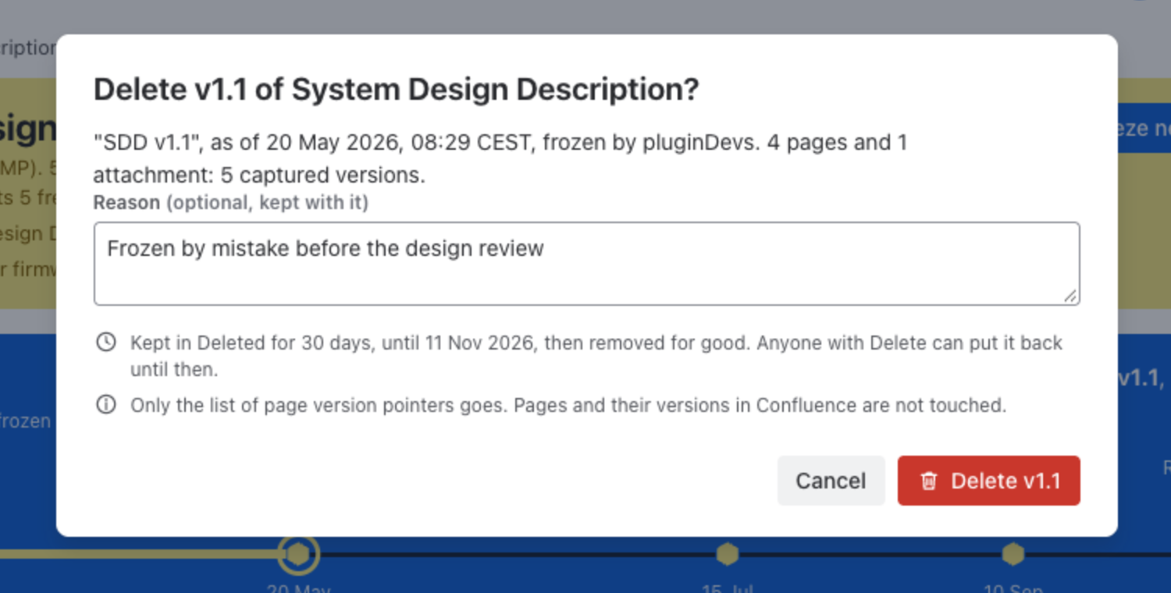Click the info icon beside the pointers note

click(x=106, y=405)
